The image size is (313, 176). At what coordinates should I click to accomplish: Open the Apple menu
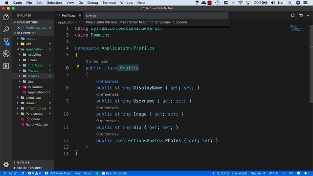tap(6, 2)
